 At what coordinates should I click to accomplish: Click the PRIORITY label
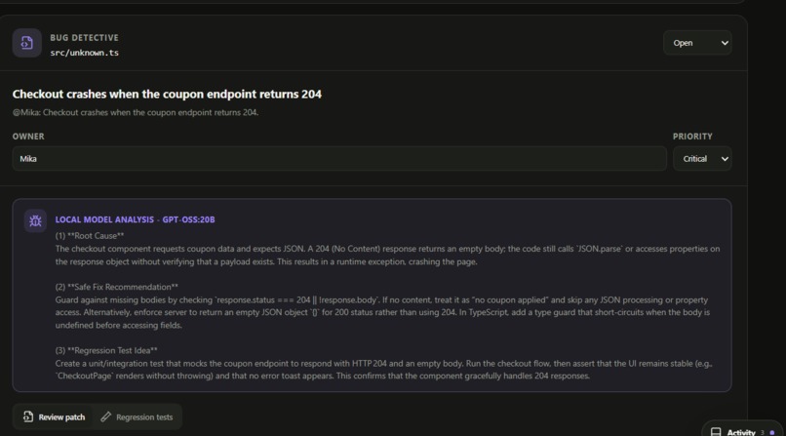(692, 137)
